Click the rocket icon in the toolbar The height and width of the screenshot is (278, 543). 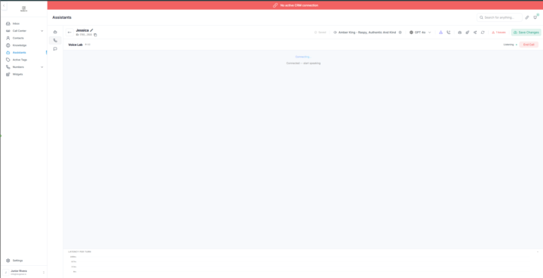point(468,32)
